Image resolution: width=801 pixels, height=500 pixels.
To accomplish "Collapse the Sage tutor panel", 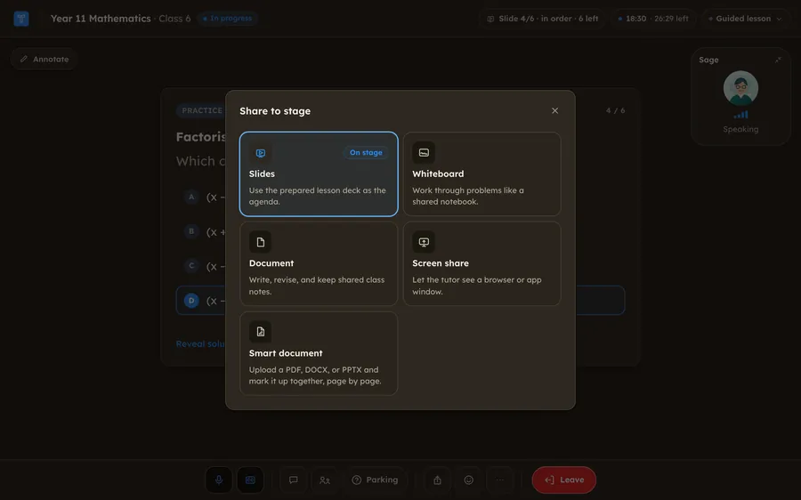I will pos(778,60).
